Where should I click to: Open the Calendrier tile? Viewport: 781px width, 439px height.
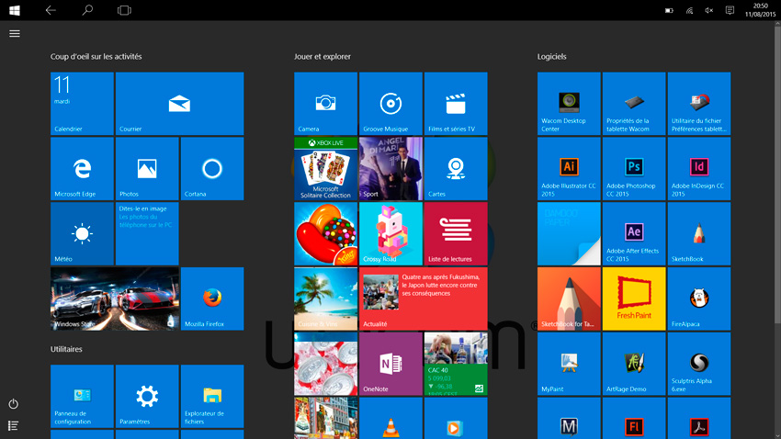click(x=82, y=104)
